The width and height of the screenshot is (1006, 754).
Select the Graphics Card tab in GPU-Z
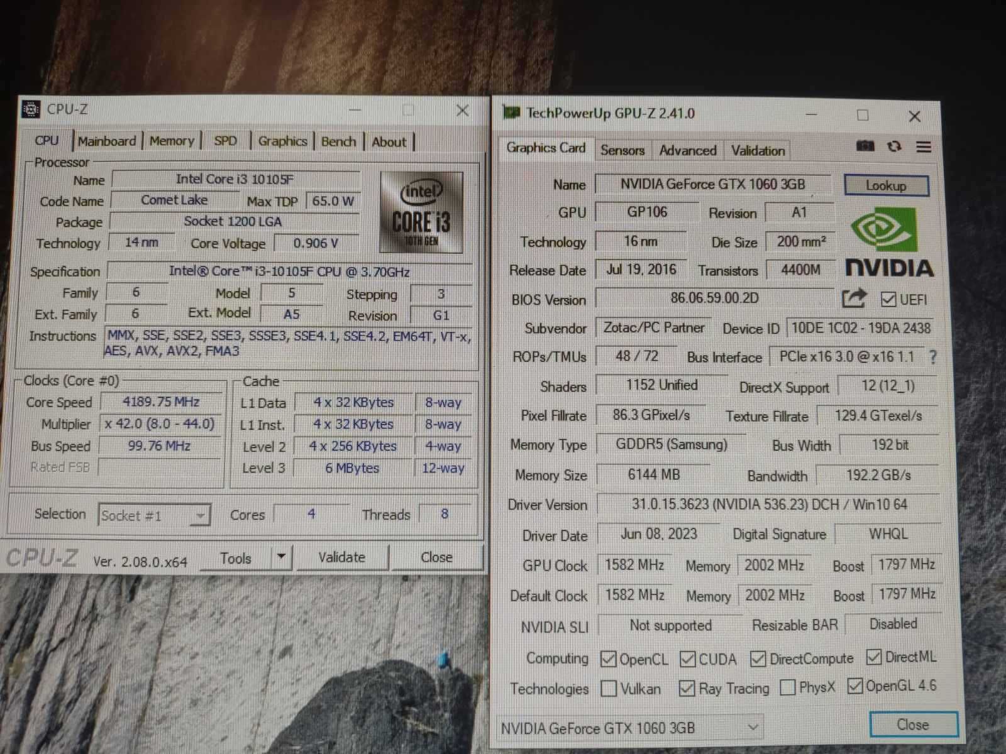[546, 148]
